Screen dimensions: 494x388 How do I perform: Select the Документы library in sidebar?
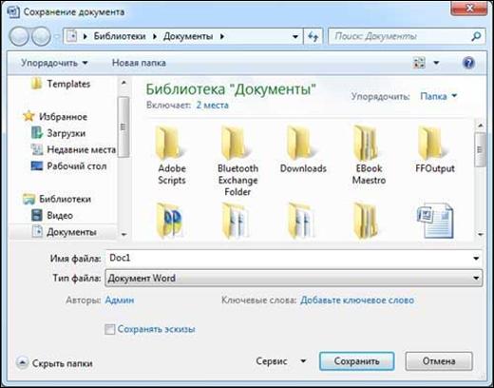point(64,232)
